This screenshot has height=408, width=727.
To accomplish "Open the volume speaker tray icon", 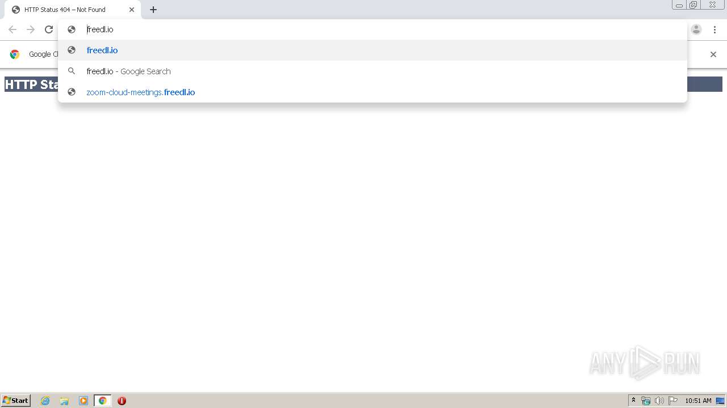I will (x=659, y=401).
